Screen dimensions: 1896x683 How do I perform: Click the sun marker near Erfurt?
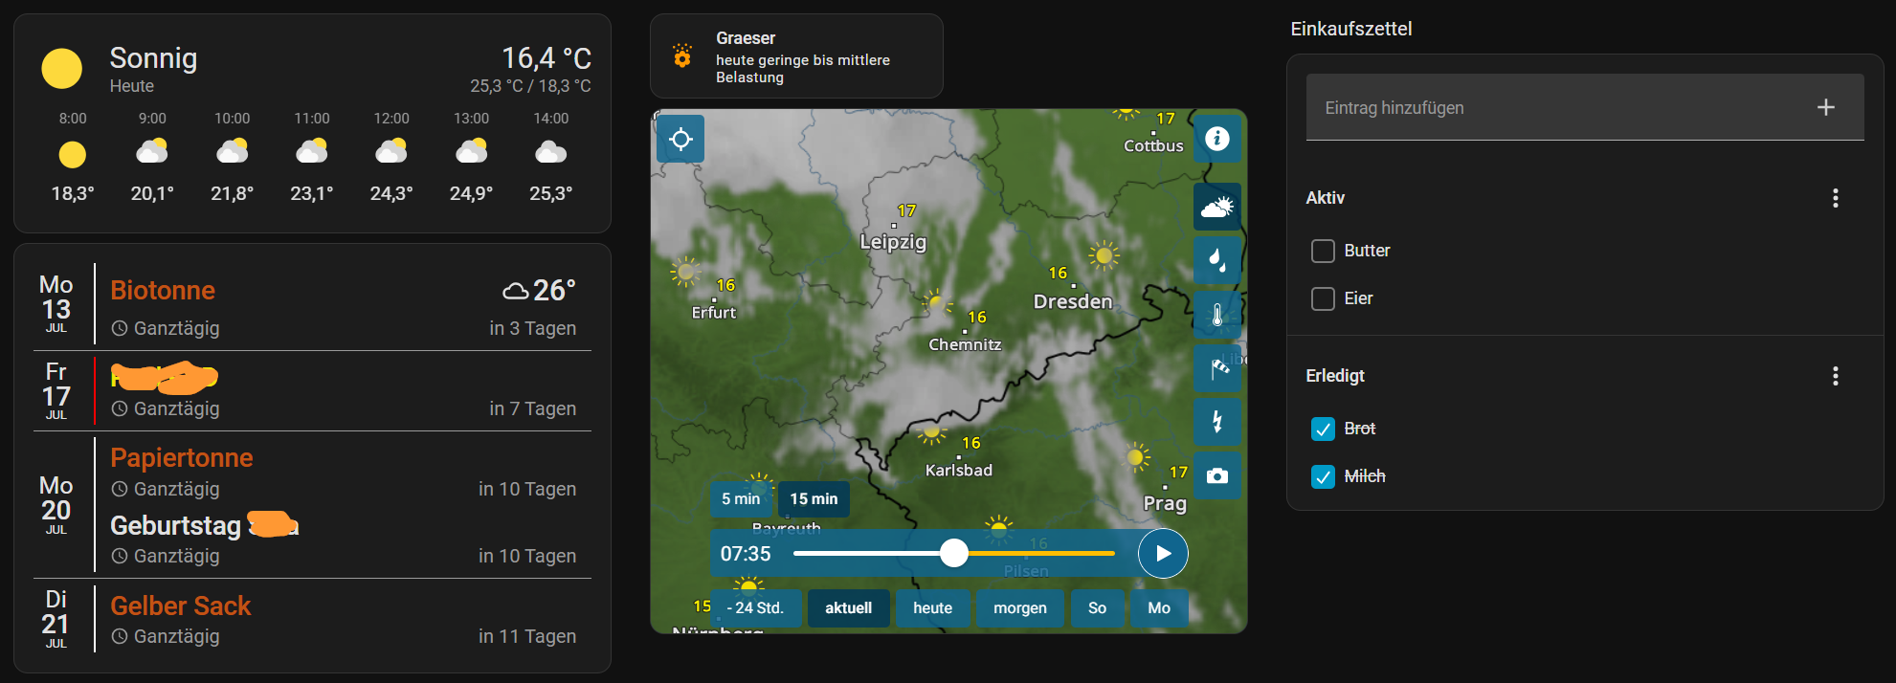[685, 272]
